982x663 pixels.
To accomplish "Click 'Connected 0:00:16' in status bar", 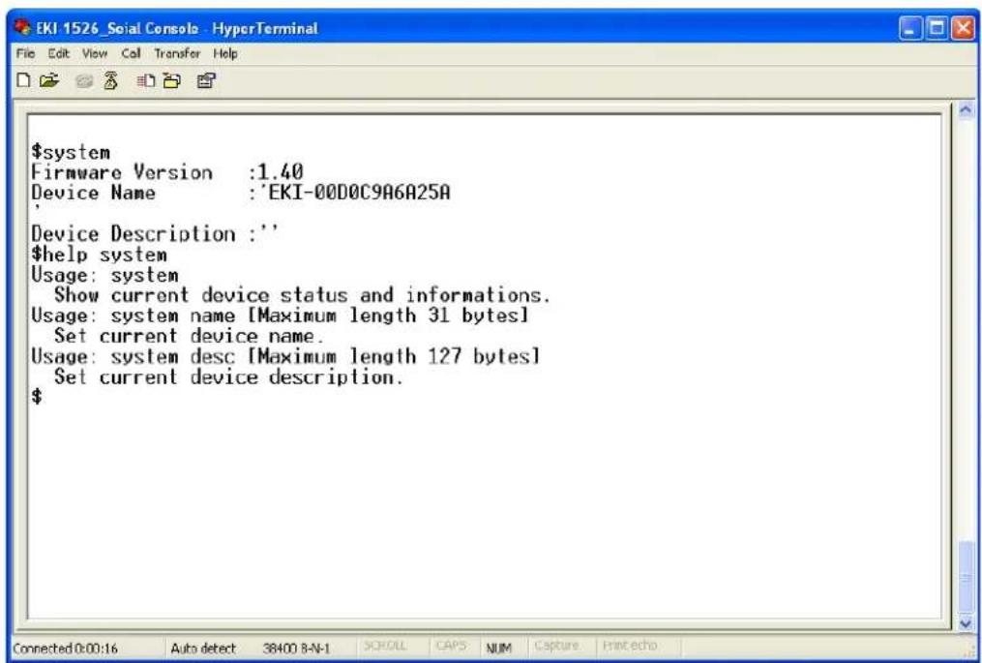I will pyautogui.click(x=65, y=648).
